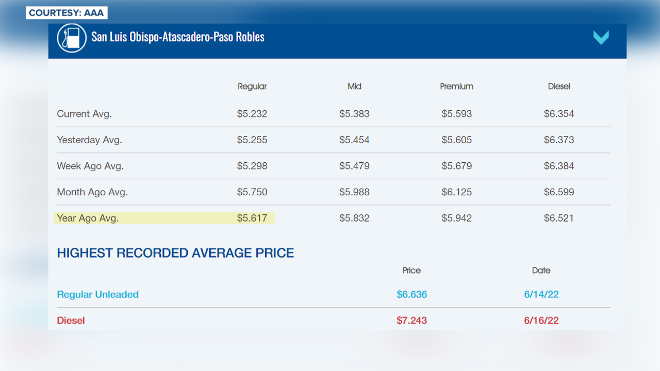Click the red Diesel record link
This screenshot has width=660, height=371.
(71, 321)
